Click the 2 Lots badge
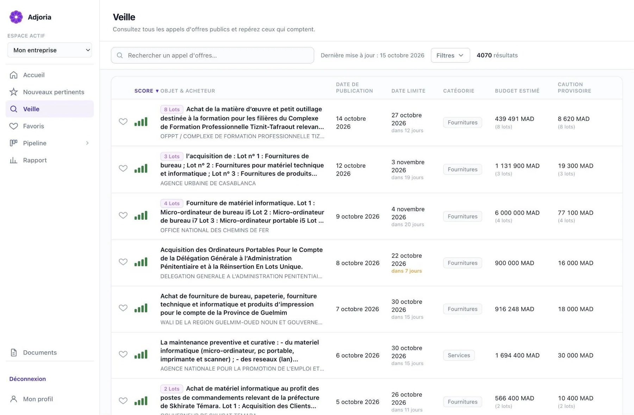 [x=172, y=389]
